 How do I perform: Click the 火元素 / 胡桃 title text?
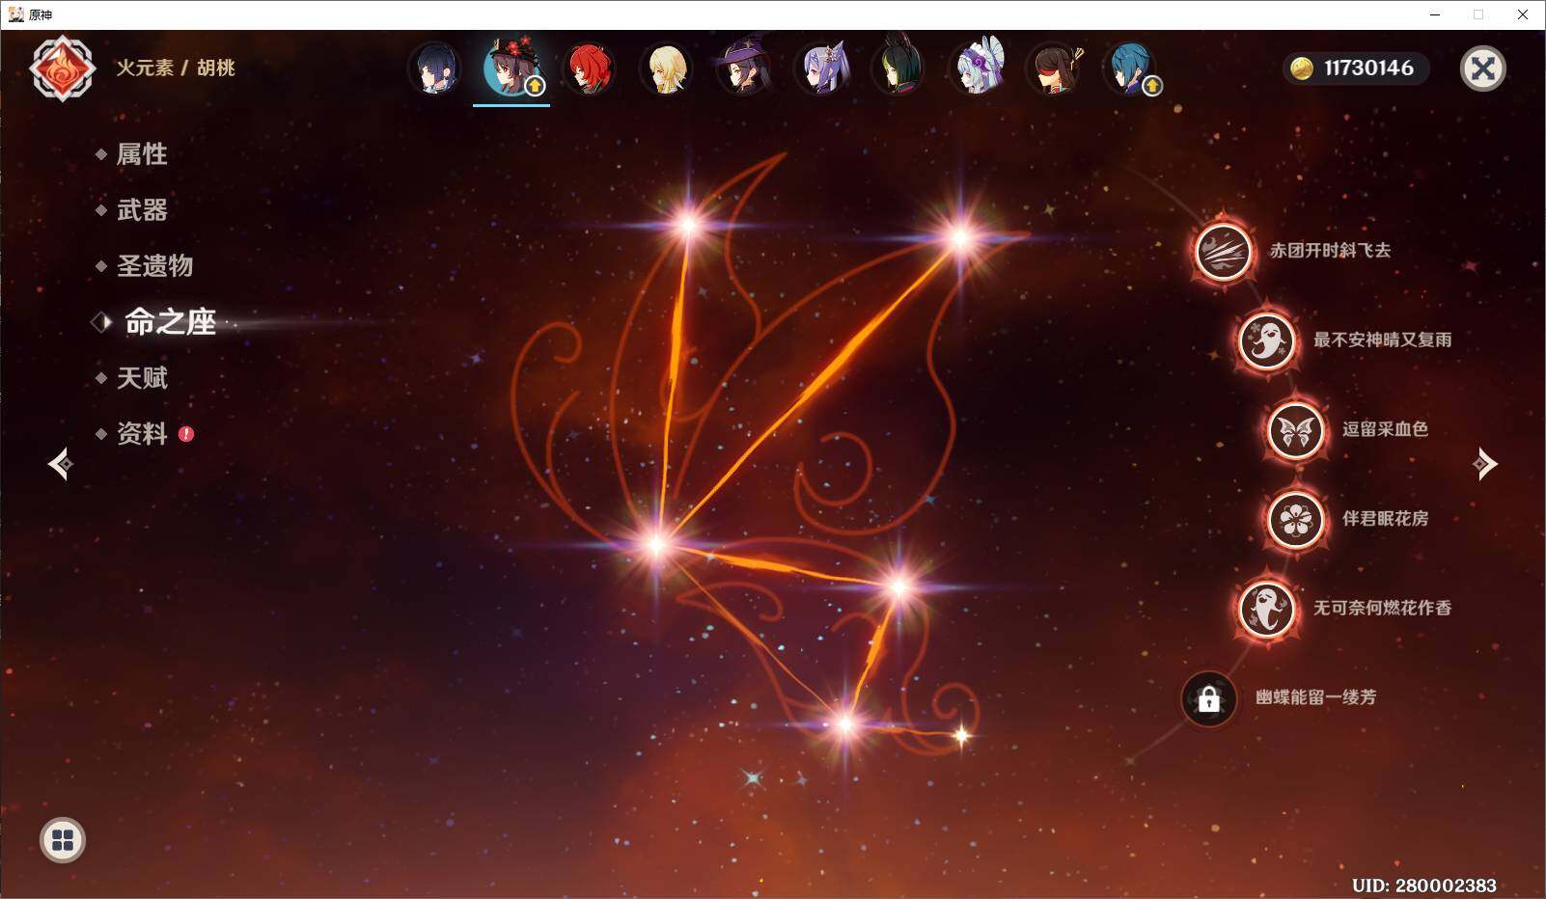[x=176, y=68]
